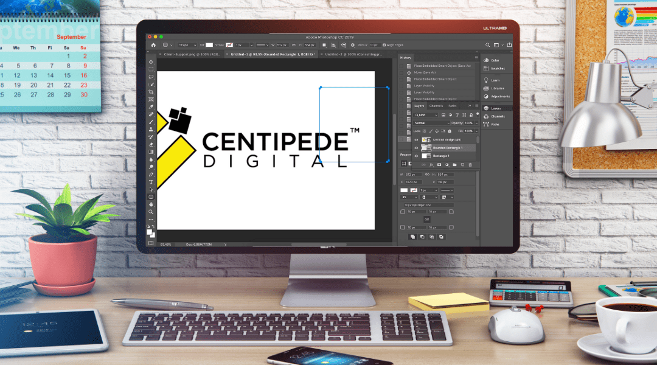Toggle the layer filter on/off switch
657x365 pixels.
pos(478,115)
